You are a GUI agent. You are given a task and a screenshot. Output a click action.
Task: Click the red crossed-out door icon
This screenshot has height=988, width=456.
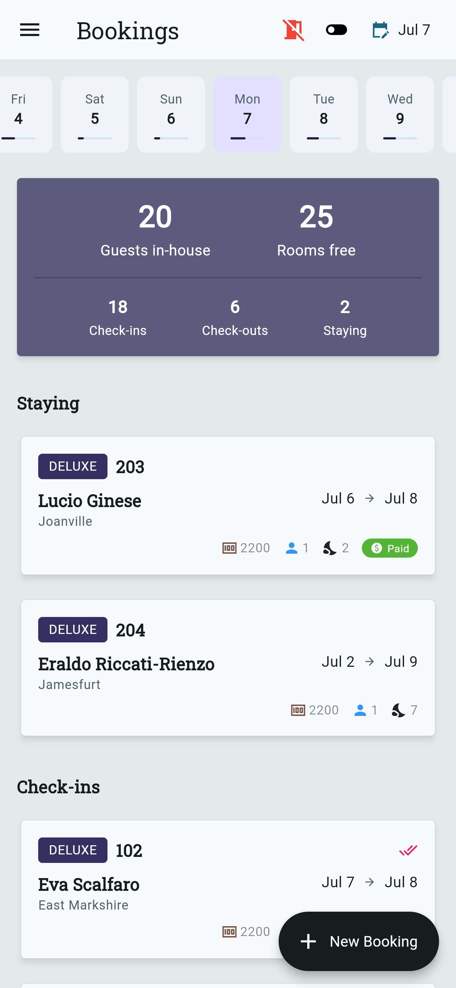(x=294, y=30)
